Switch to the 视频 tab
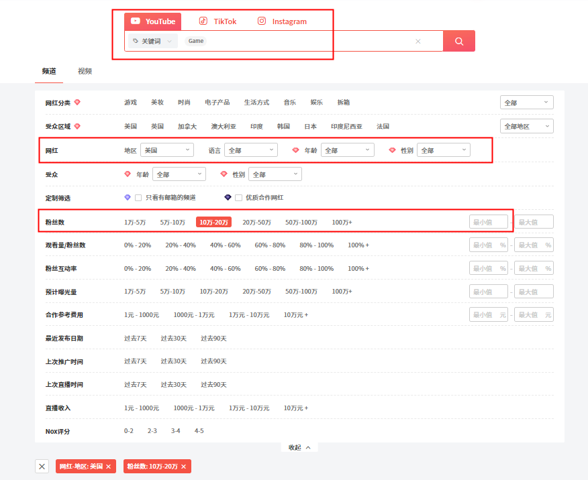Image resolution: width=588 pixels, height=480 pixels. click(x=85, y=71)
